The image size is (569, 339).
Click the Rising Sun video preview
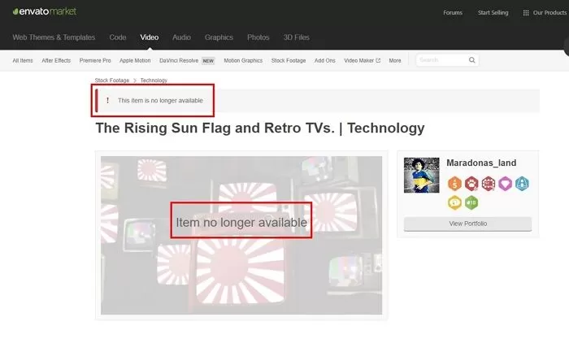(241, 235)
